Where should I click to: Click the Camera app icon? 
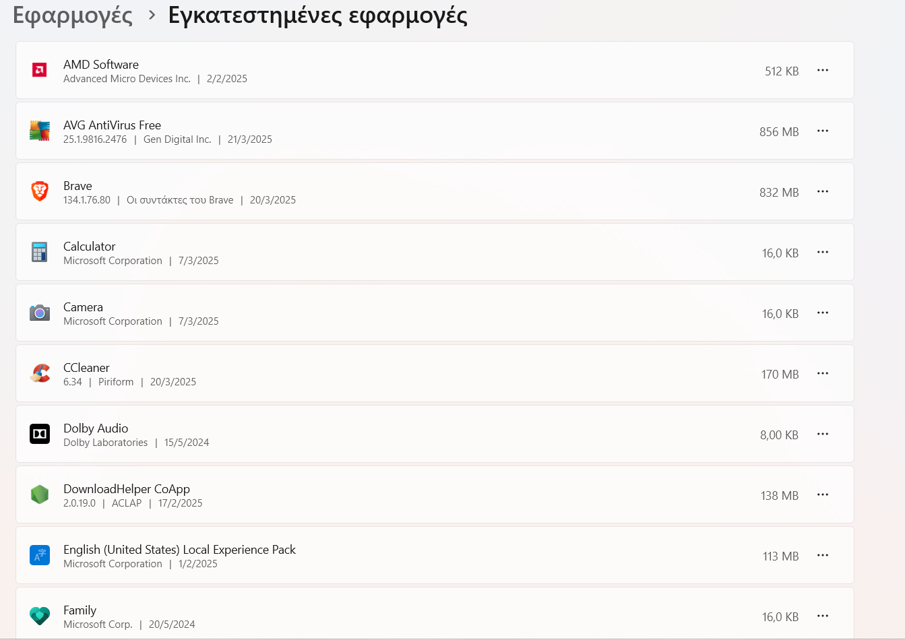click(x=40, y=313)
